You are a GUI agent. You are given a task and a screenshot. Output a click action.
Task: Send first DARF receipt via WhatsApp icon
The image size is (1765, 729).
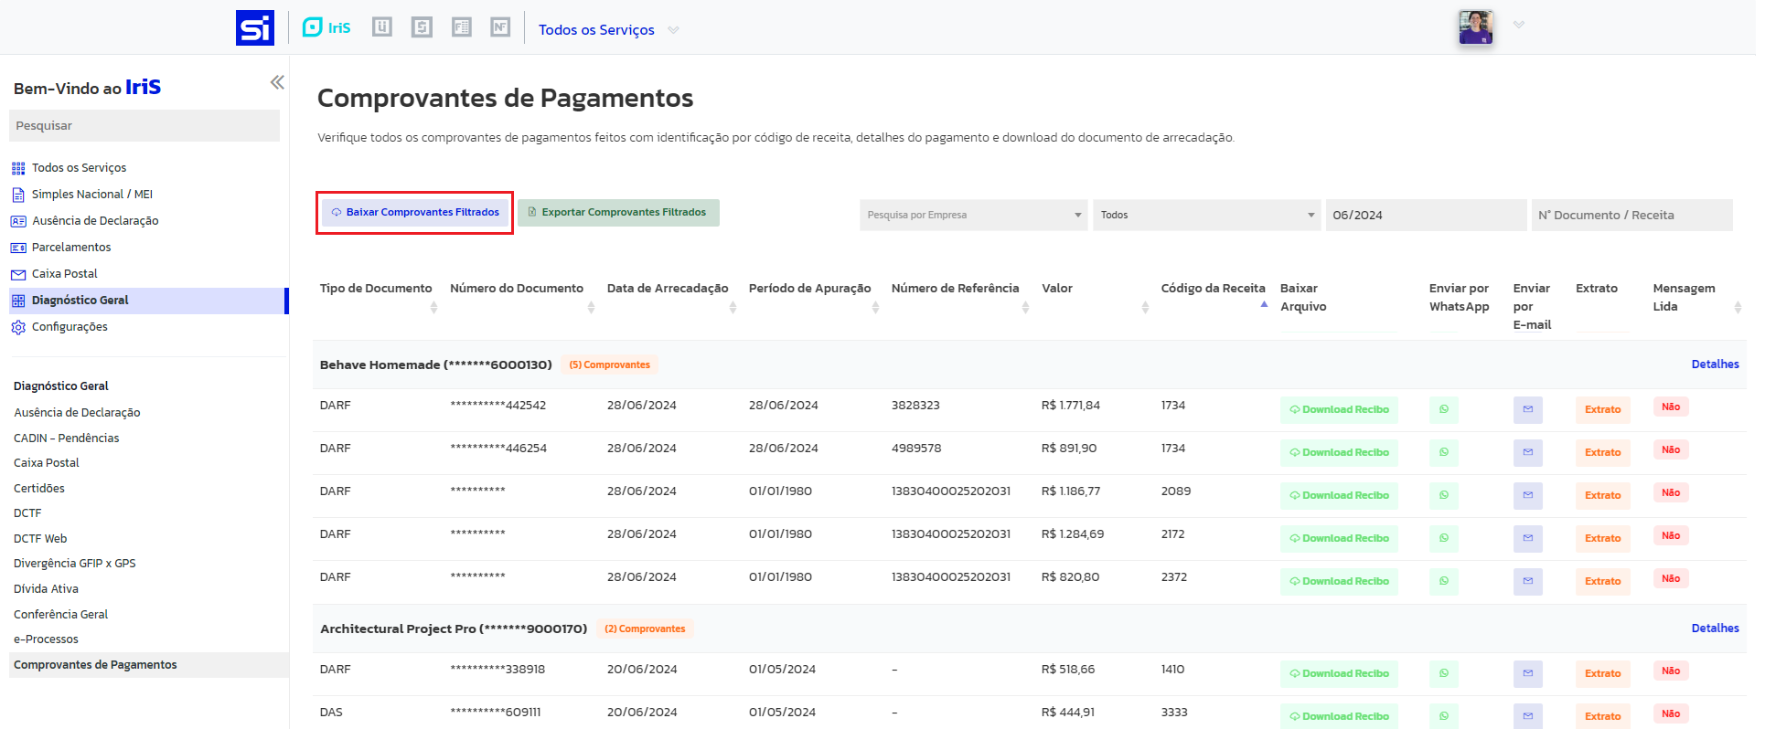click(1443, 409)
